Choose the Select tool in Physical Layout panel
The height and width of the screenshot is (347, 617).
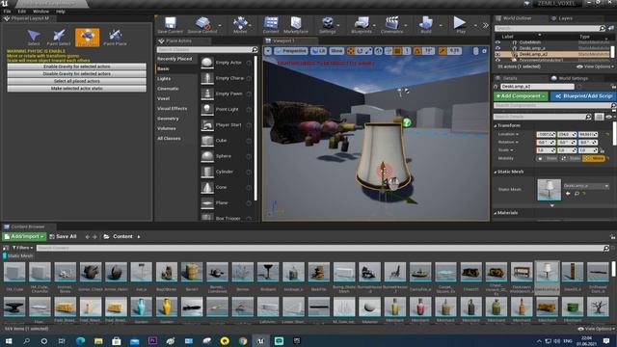(34, 38)
